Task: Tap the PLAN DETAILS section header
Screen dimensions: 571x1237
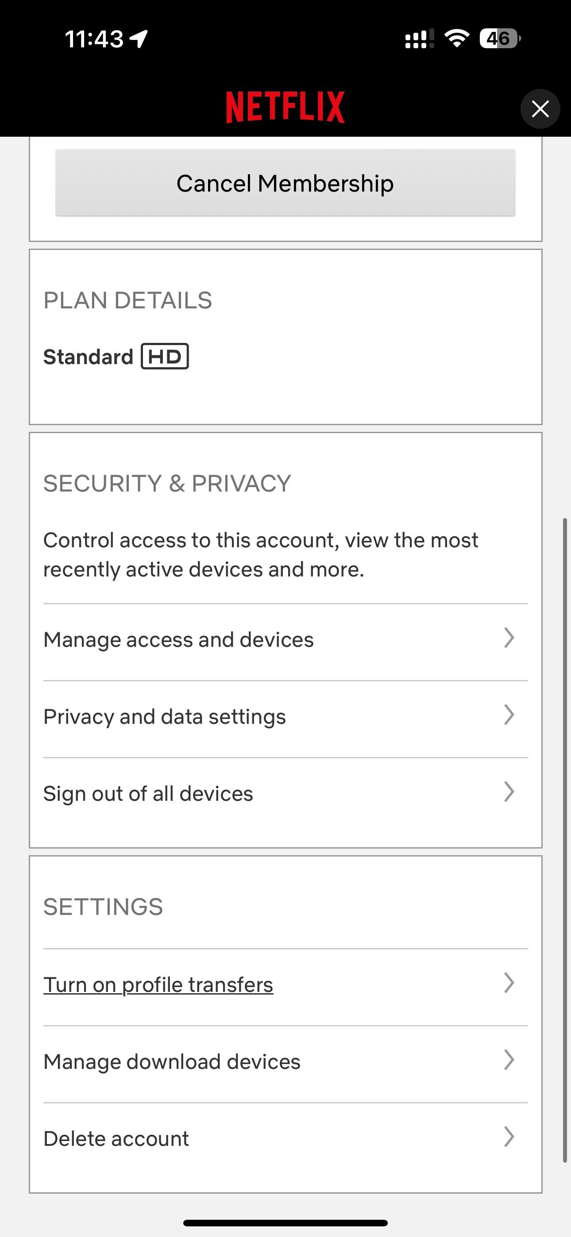Action: 128,300
